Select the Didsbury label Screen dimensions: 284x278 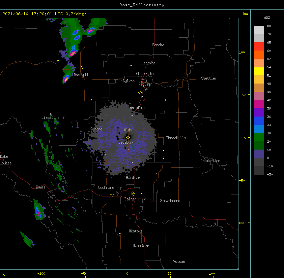126,142
